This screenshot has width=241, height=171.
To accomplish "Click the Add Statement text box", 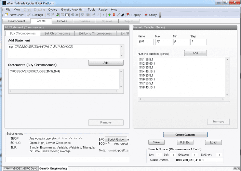I will [x=64, y=51].
